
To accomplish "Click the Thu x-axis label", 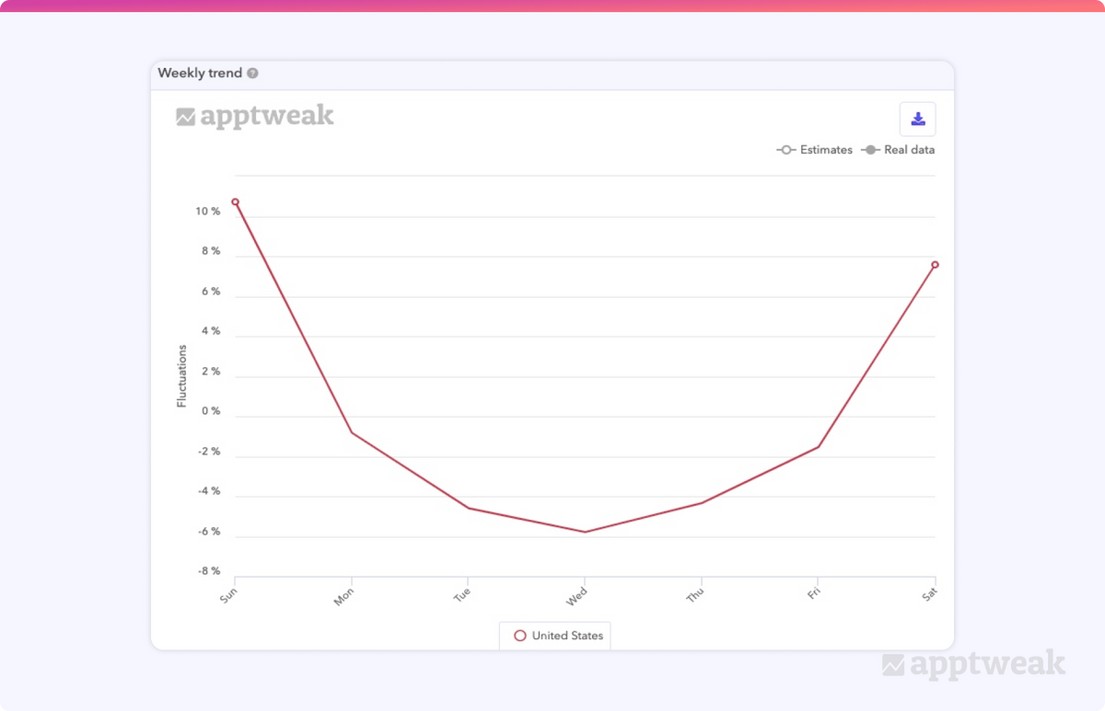I will click(x=694, y=595).
